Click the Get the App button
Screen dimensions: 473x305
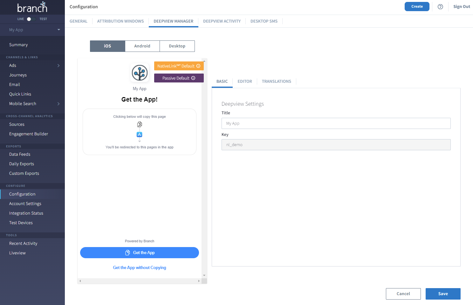pyautogui.click(x=140, y=253)
